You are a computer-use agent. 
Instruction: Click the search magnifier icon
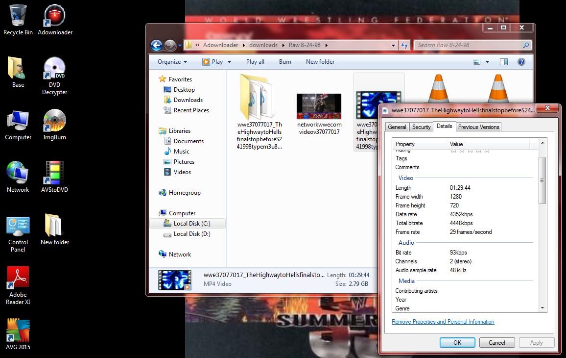[x=526, y=45]
